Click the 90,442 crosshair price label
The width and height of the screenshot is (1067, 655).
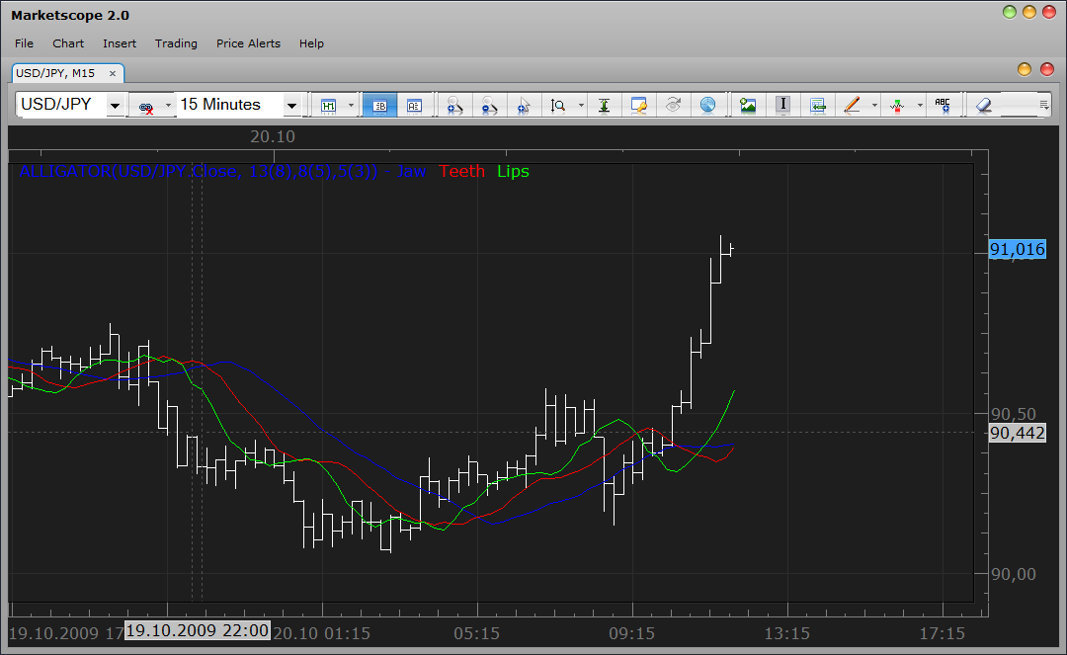pyautogui.click(x=1018, y=434)
